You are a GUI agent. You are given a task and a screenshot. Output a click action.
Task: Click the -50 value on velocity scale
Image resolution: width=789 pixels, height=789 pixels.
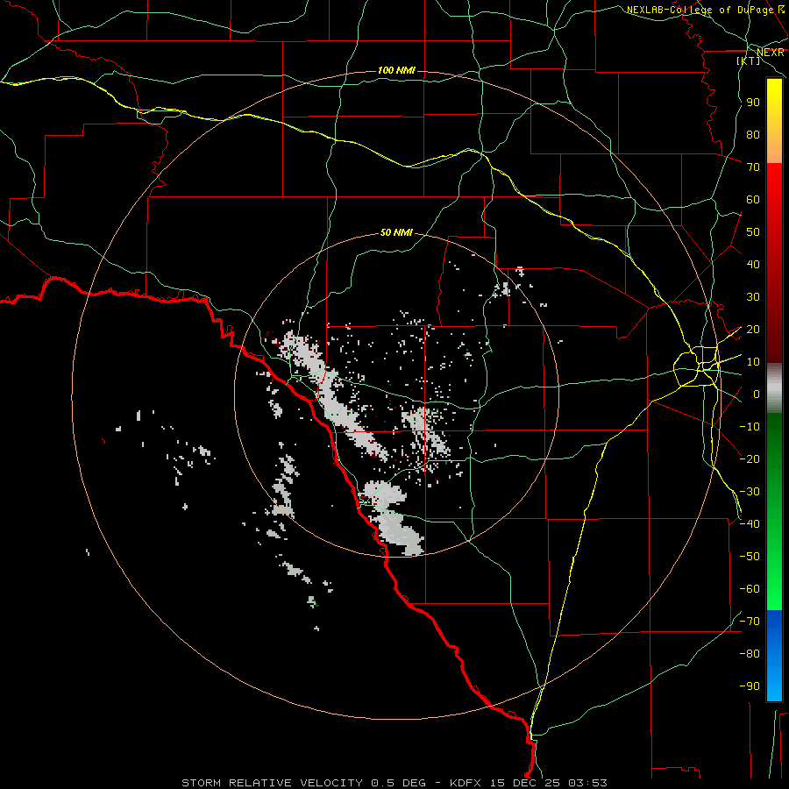[x=750, y=557]
